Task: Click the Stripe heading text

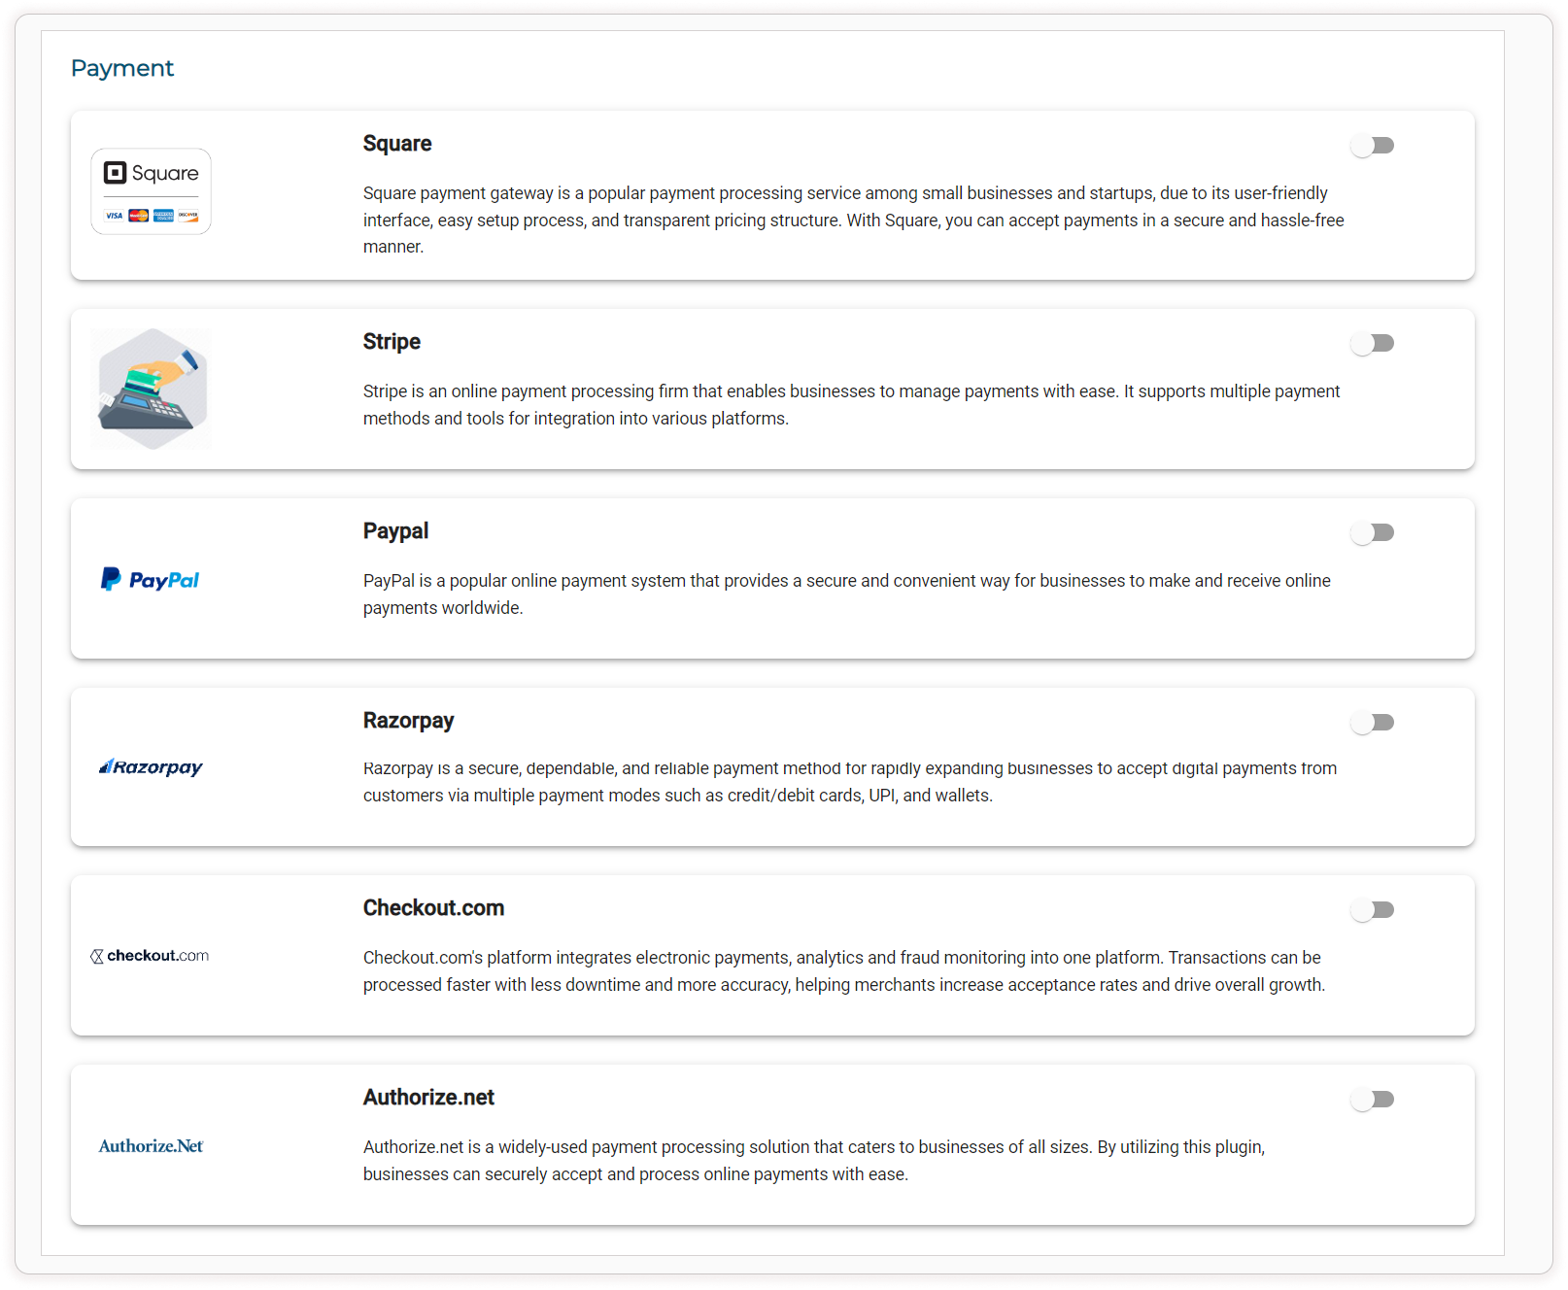Action: 392,342
